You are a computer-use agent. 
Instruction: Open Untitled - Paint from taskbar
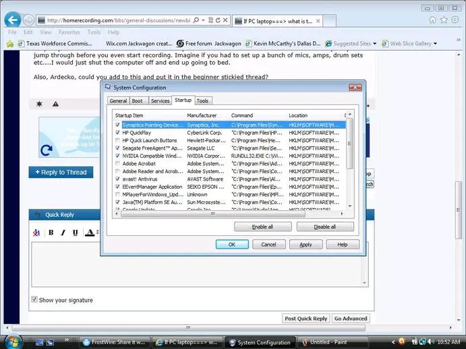[x=332, y=342]
